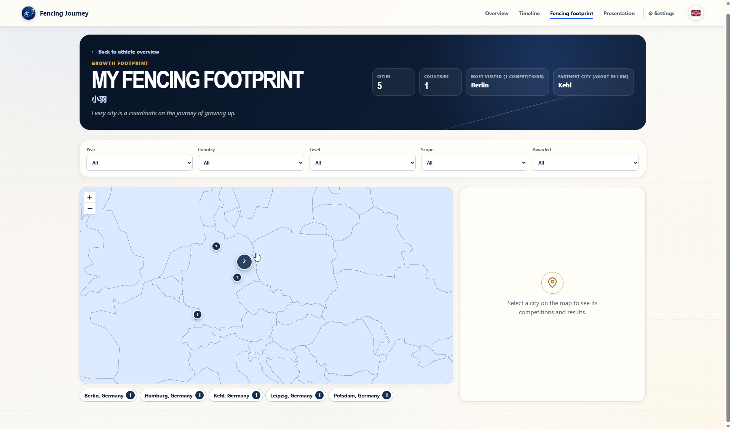Click the location pin icon in side panel
The height and width of the screenshot is (429, 731).
click(552, 283)
